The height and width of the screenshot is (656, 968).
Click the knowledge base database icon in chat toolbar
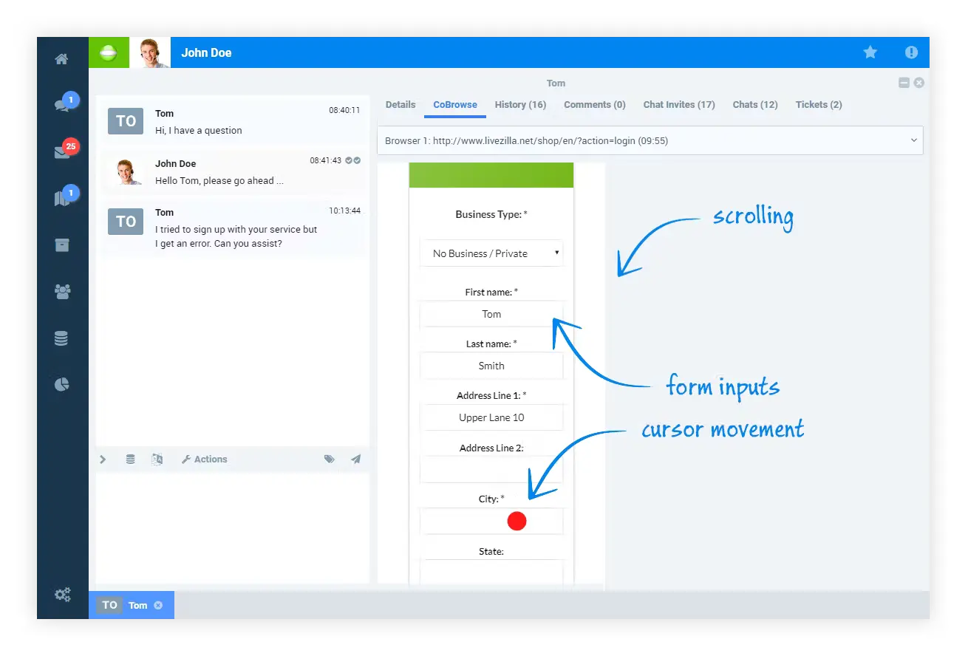click(x=130, y=459)
